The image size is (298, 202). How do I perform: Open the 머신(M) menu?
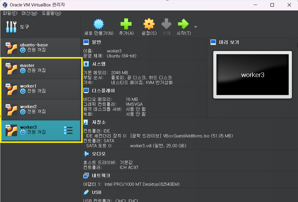[30, 13]
